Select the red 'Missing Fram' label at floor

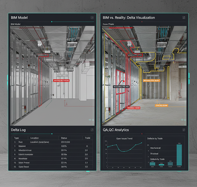[134, 108]
